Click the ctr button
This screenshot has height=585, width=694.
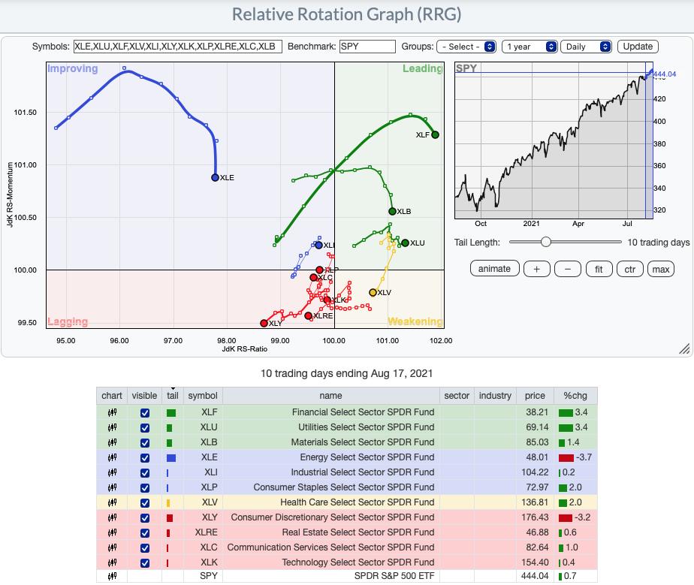tap(630, 269)
